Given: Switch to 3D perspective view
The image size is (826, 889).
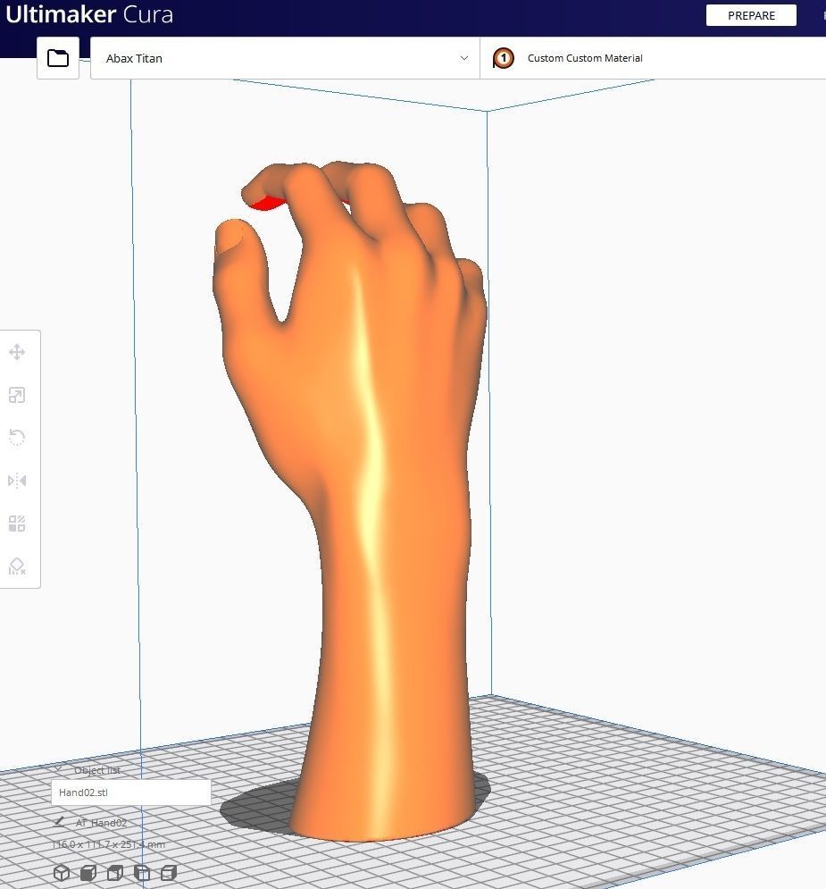Looking at the screenshot, I should [62, 873].
